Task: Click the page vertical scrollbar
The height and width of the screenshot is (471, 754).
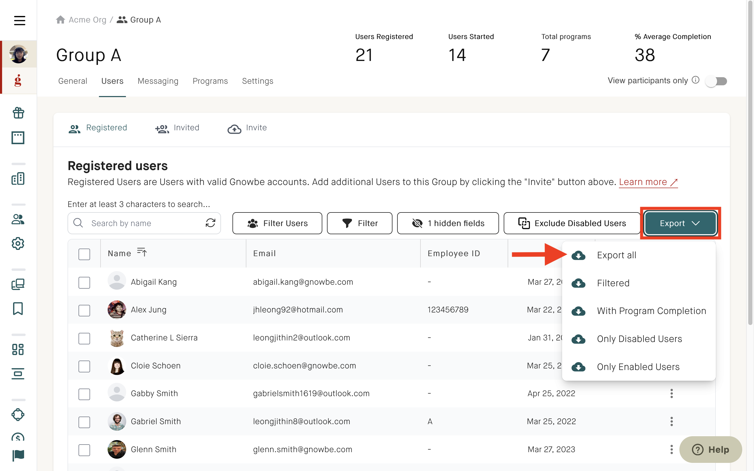Action: (x=750, y=162)
